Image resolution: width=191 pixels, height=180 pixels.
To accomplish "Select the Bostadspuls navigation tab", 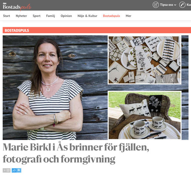I will point(111,16).
